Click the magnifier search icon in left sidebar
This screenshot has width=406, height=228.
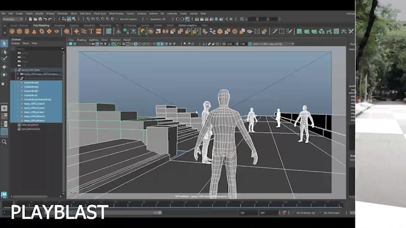(x=4, y=142)
